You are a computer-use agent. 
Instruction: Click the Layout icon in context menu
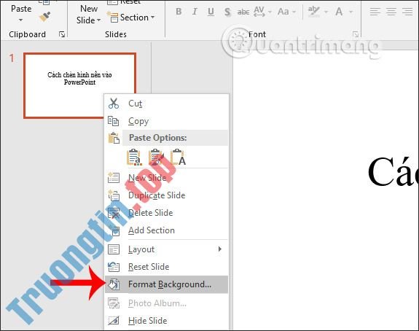click(114, 249)
